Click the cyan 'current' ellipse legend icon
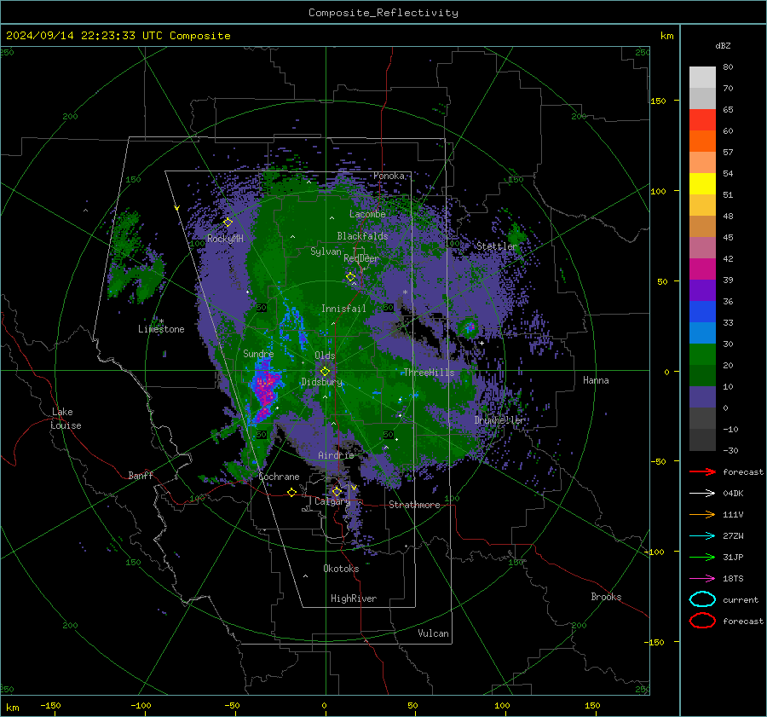Viewport: 767px width, 717px height. click(x=702, y=599)
